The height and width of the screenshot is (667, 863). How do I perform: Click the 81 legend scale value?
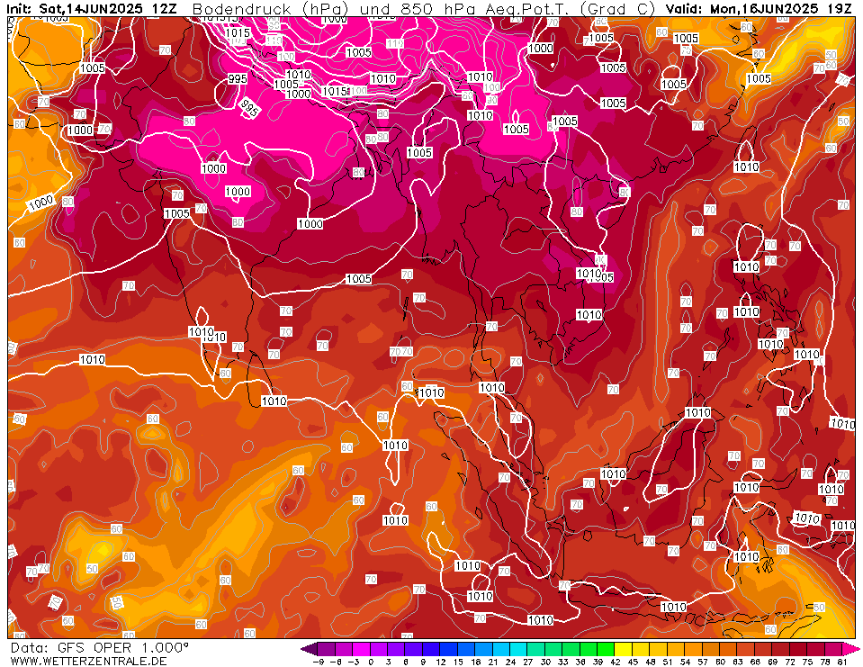coord(841,662)
